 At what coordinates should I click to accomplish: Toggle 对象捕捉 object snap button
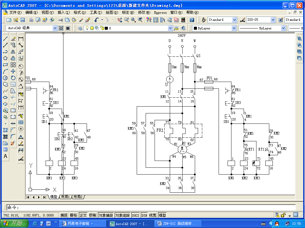(105, 215)
